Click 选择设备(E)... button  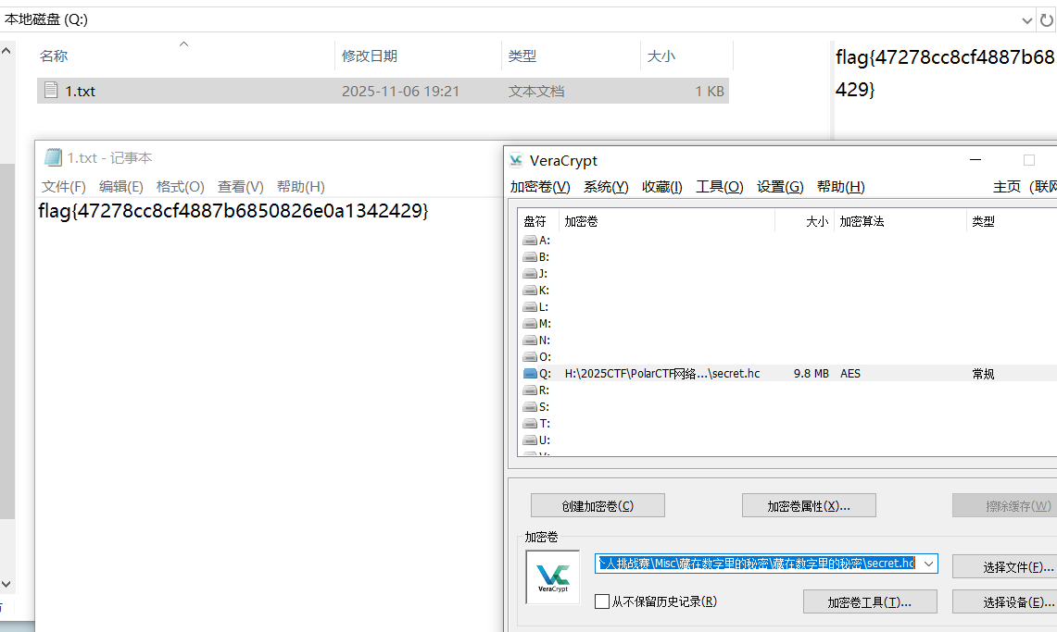click(x=1004, y=601)
